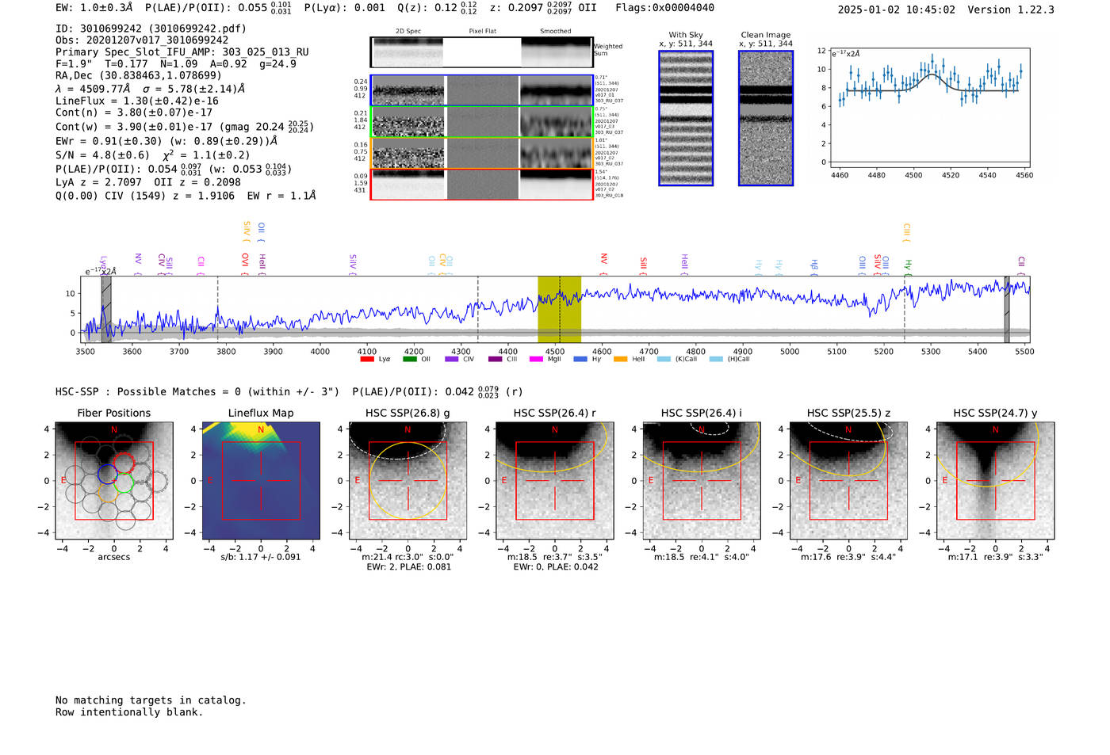Select the yellow highlighted region in the spectrum

(559, 309)
